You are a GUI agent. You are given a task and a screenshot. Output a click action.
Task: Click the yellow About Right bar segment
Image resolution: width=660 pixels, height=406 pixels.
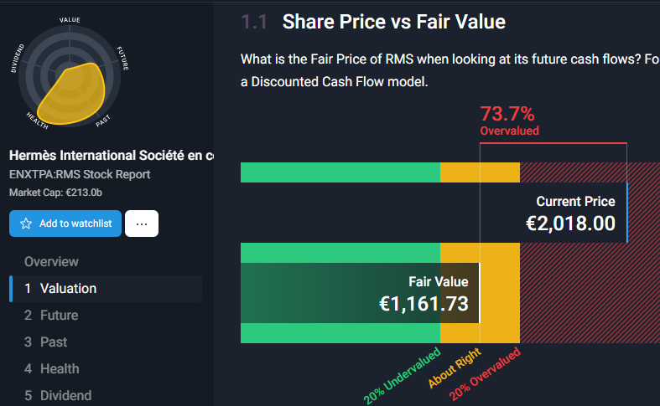tap(480, 172)
